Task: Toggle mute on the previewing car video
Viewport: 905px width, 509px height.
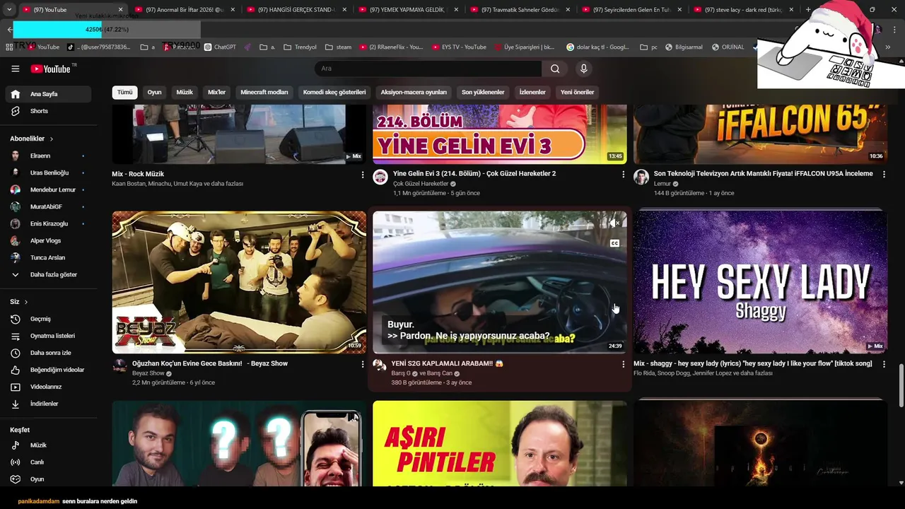Action: [614, 223]
